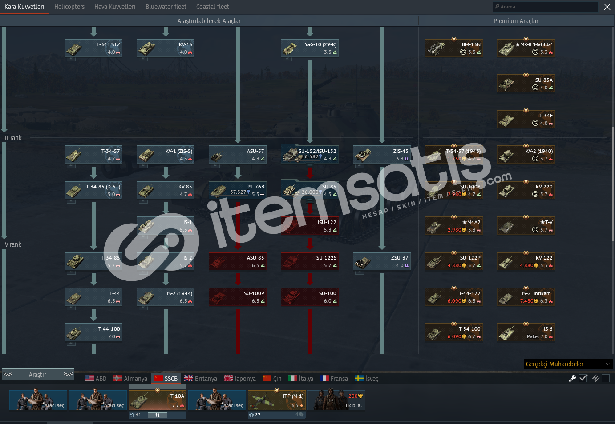This screenshot has height=424, width=615.
Task: Select the IS-1 heavy tank card
Action: point(166,226)
